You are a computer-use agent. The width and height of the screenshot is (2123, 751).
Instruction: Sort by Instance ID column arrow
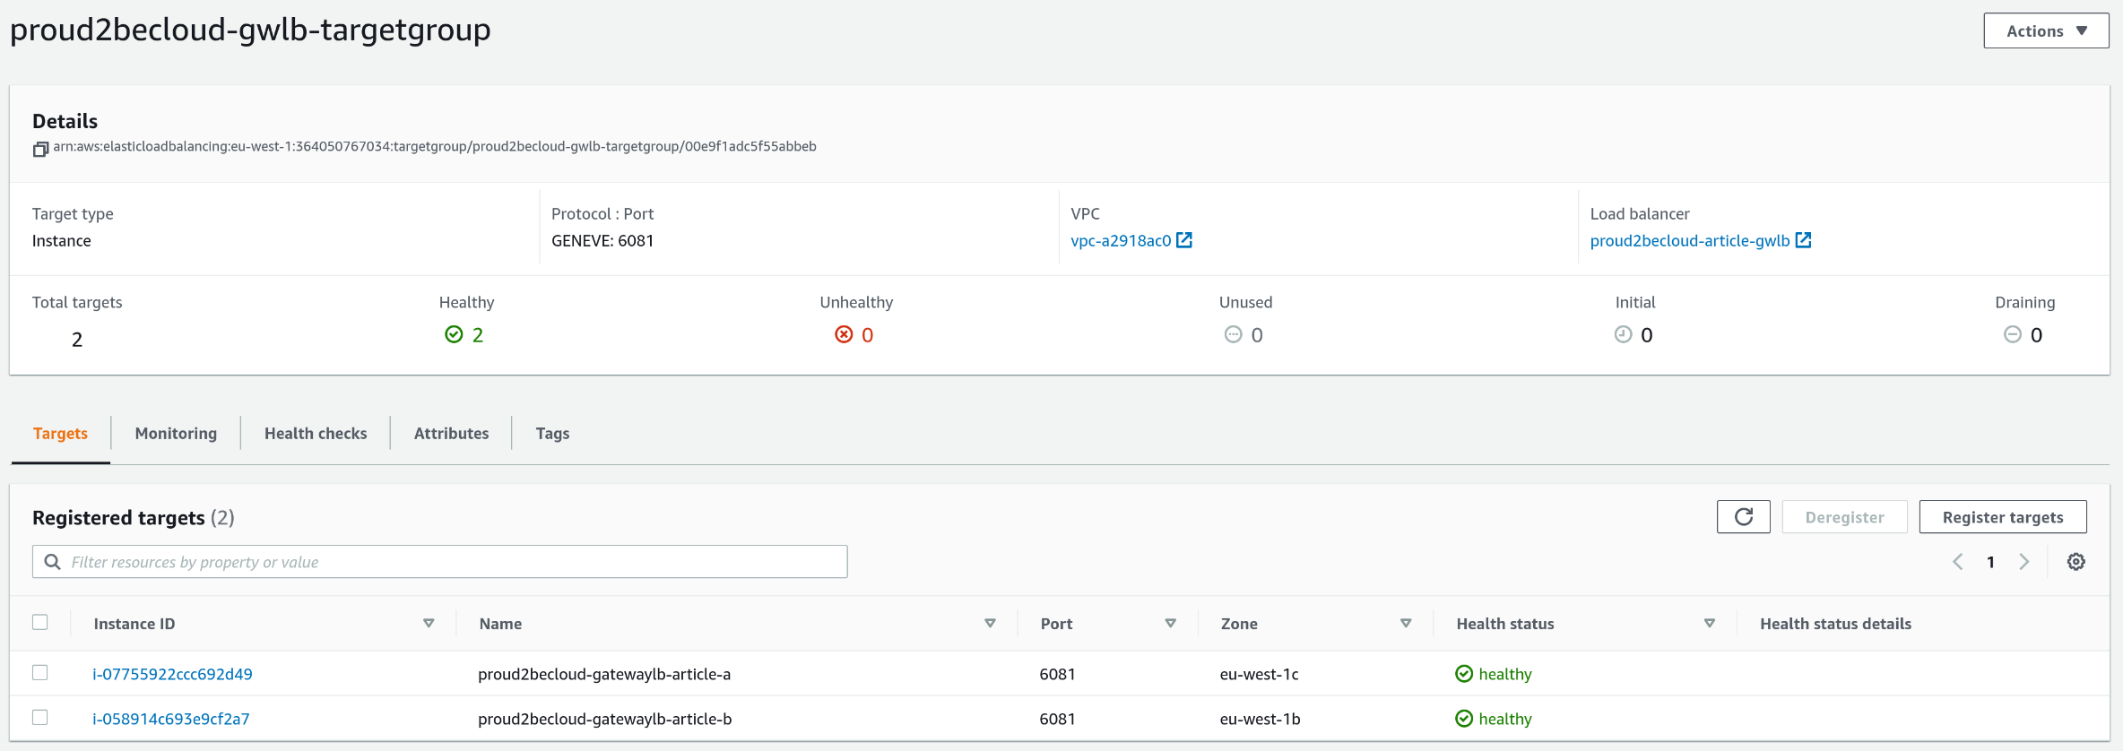(x=429, y=624)
